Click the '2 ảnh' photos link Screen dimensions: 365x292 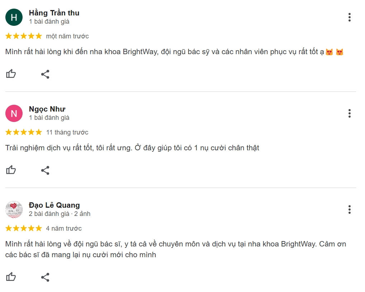82,213
